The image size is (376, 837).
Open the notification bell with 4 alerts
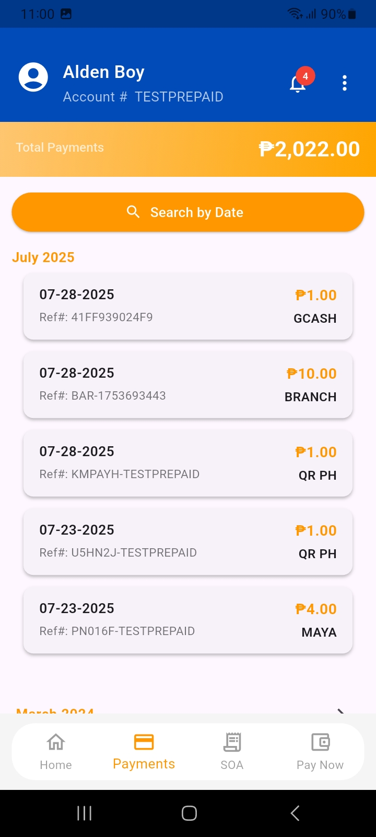[x=298, y=83]
